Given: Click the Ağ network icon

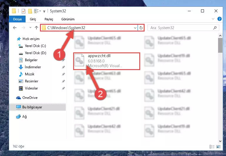Looking at the screenshot, I should (x=19, y=117).
